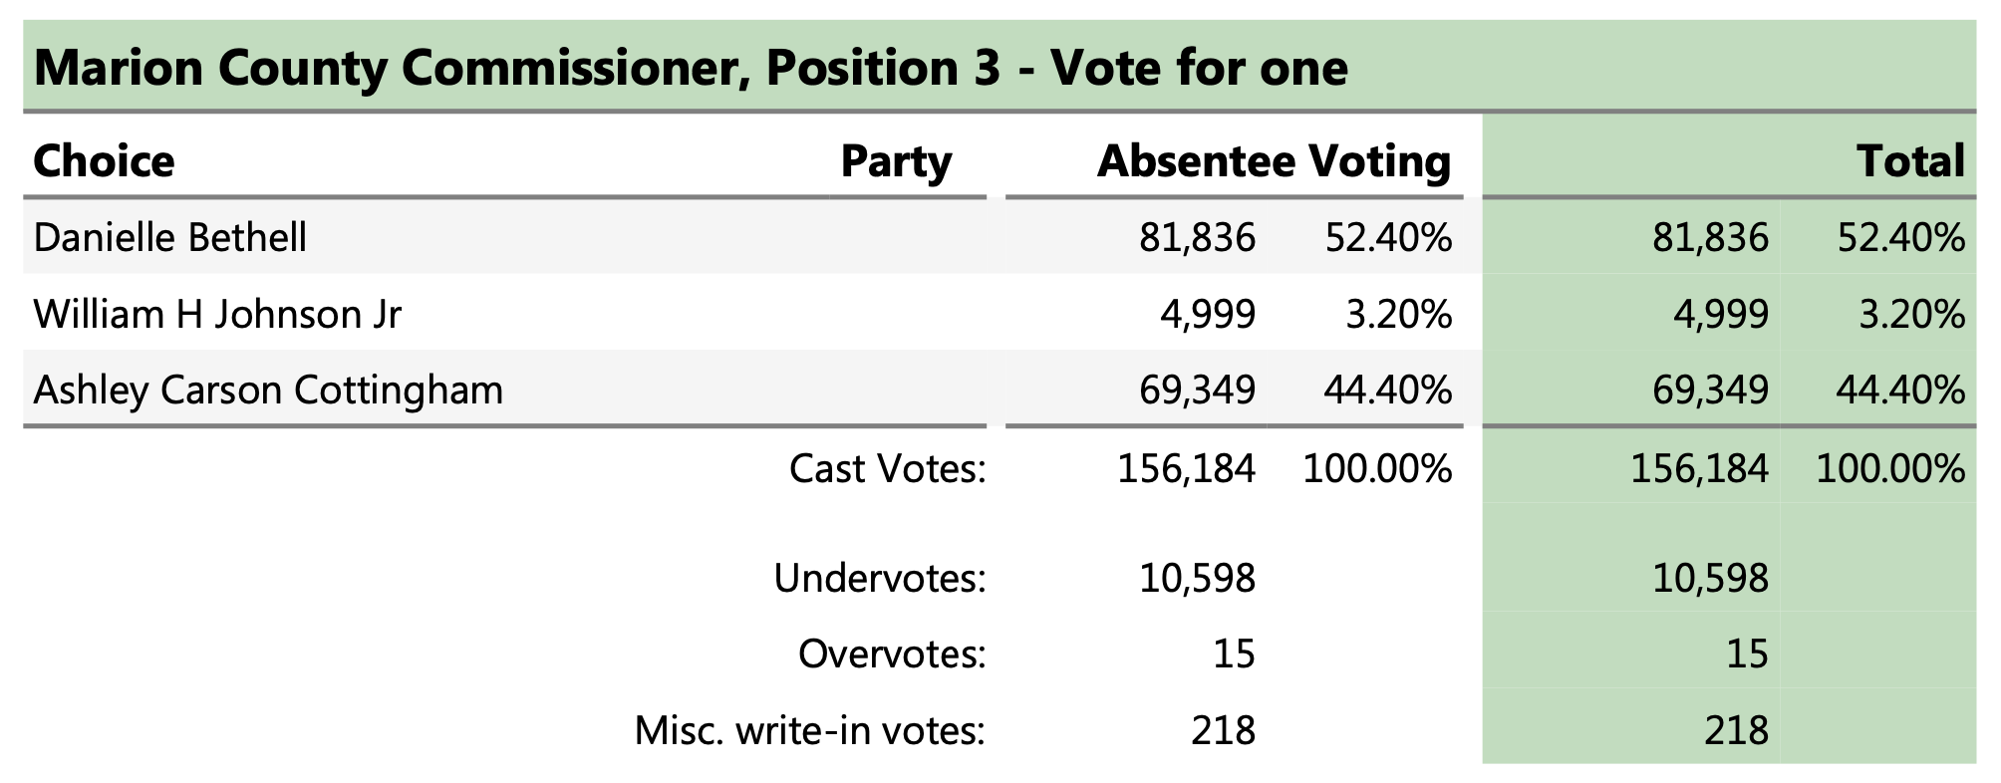
Task: Click the Marion County Commissioner title
Action: click(x=690, y=68)
